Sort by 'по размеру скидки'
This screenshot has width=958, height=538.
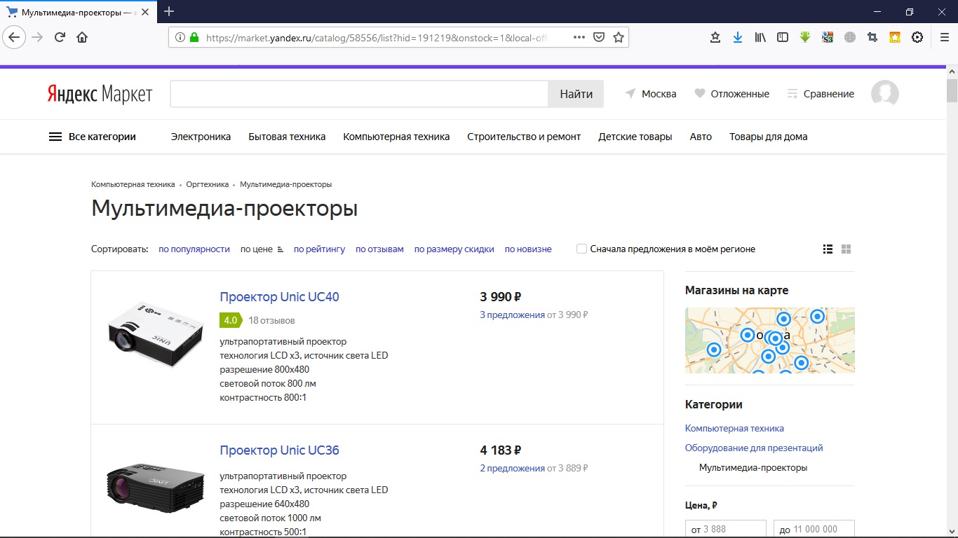pos(454,249)
